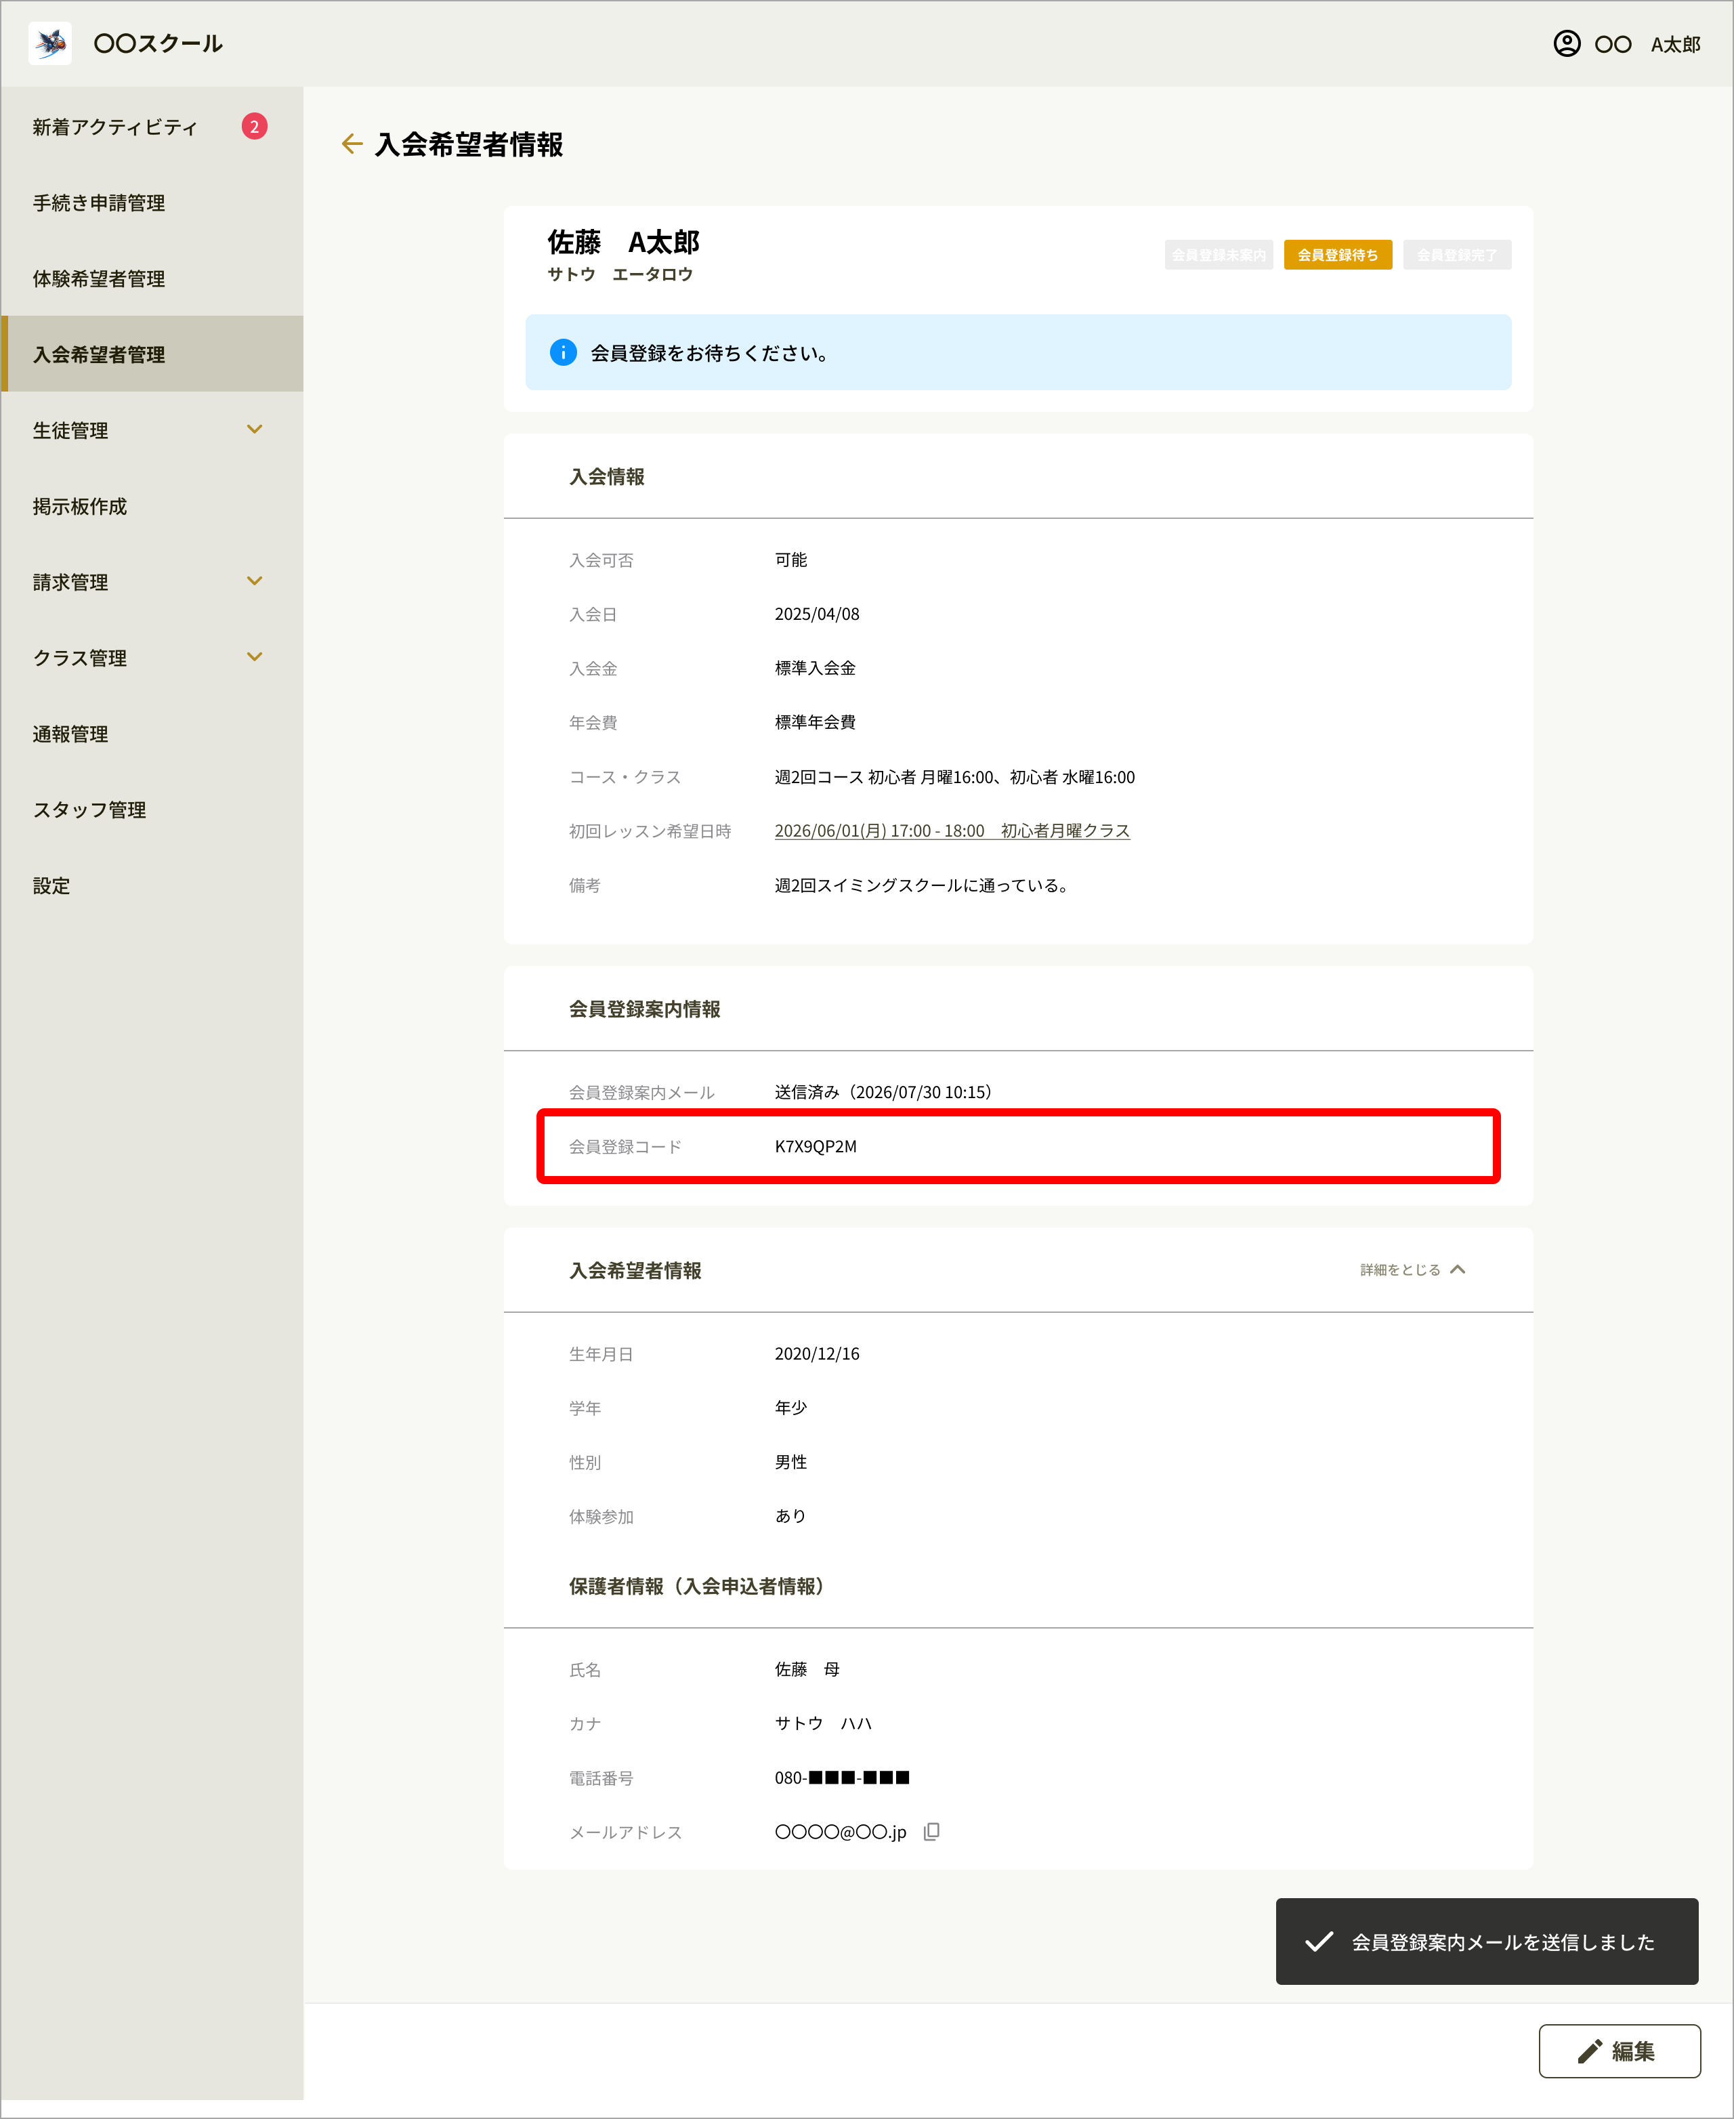Open the first lesson date link

click(x=952, y=831)
